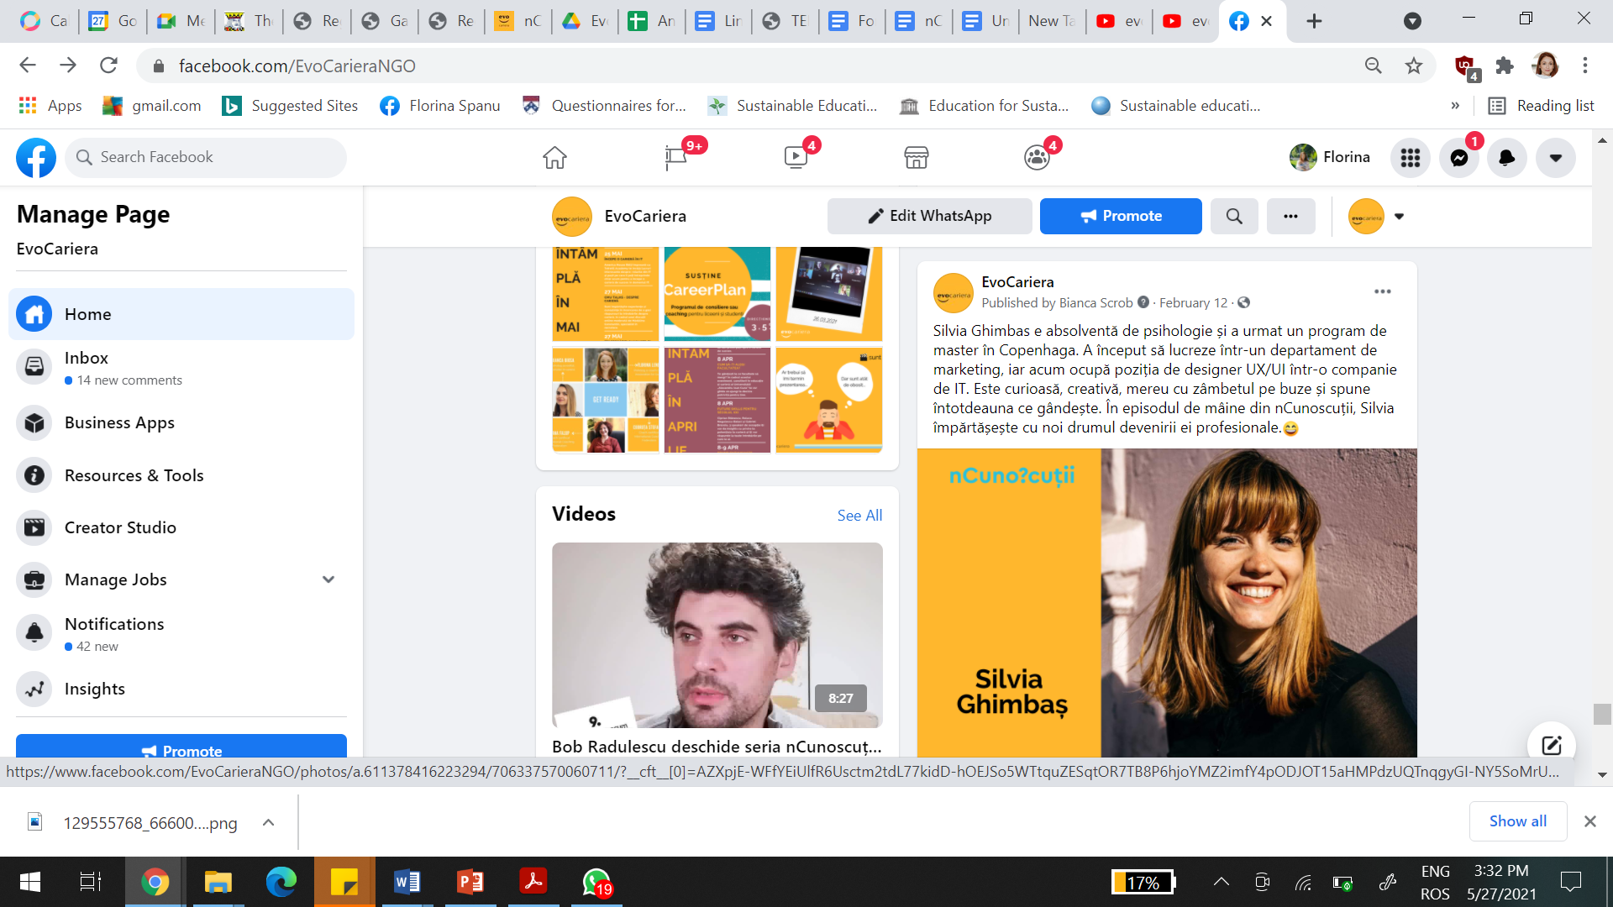The width and height of the screenshot is (1613, 907).
Task: Open the EvoCariera post author name
Action: point(1017,282)
